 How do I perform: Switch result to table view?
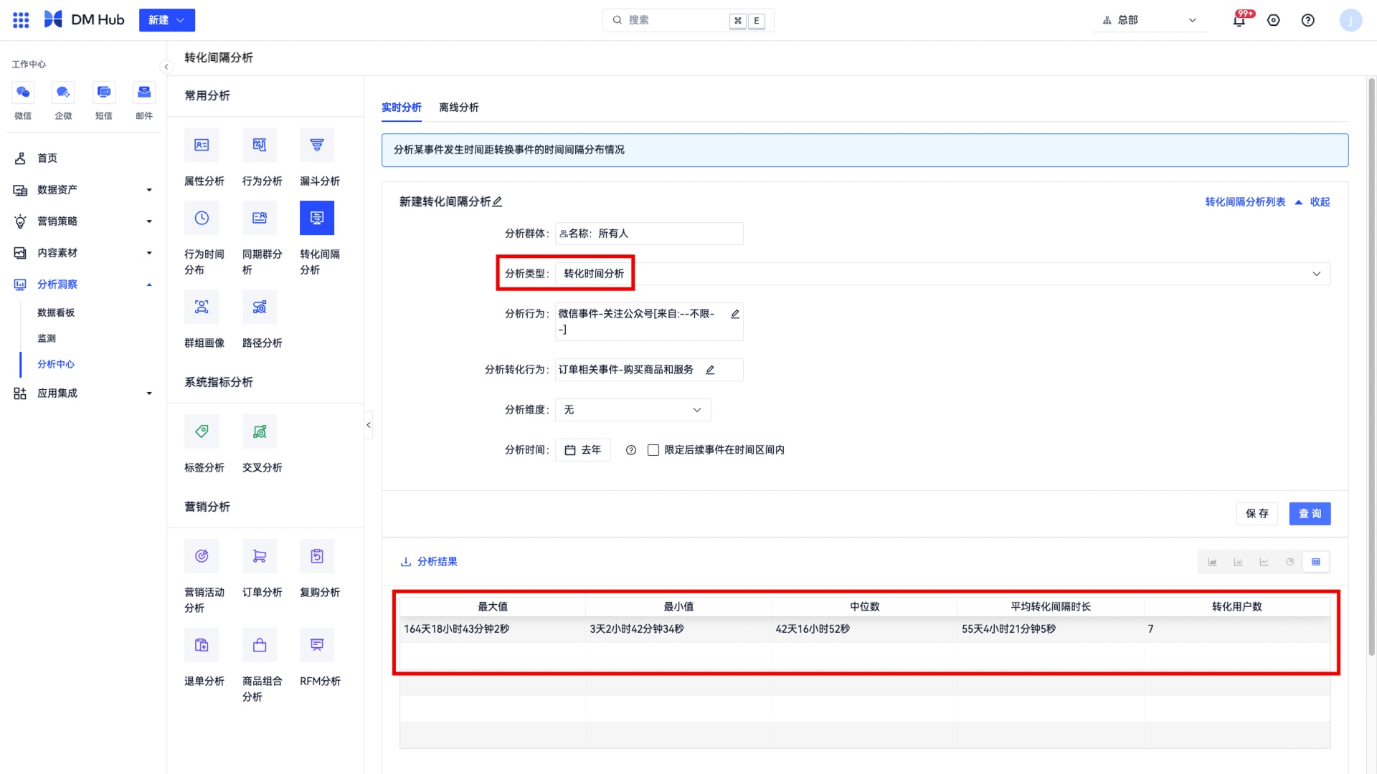pos(1316,562)
